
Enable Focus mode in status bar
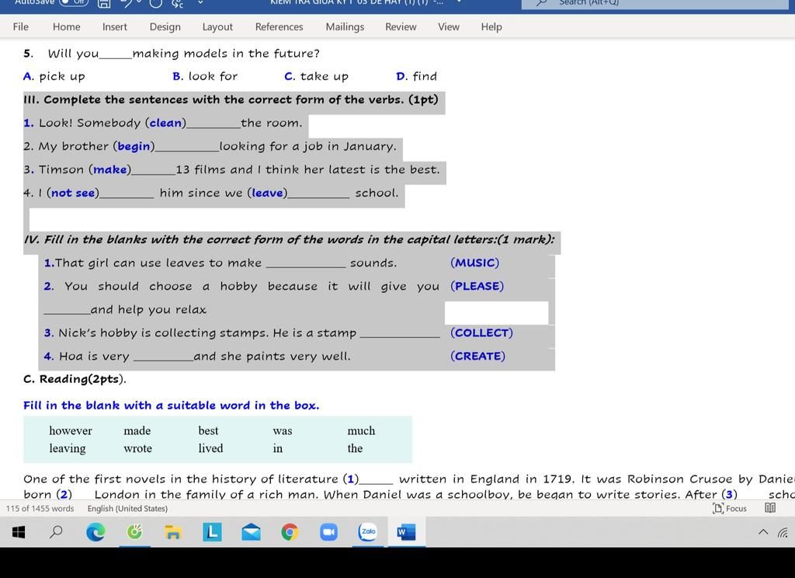(x=730, y=509)
